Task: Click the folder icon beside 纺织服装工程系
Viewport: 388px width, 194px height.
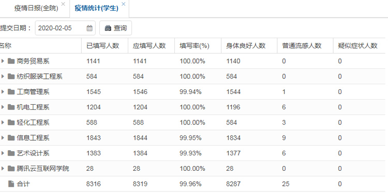Action: point(11,76)
